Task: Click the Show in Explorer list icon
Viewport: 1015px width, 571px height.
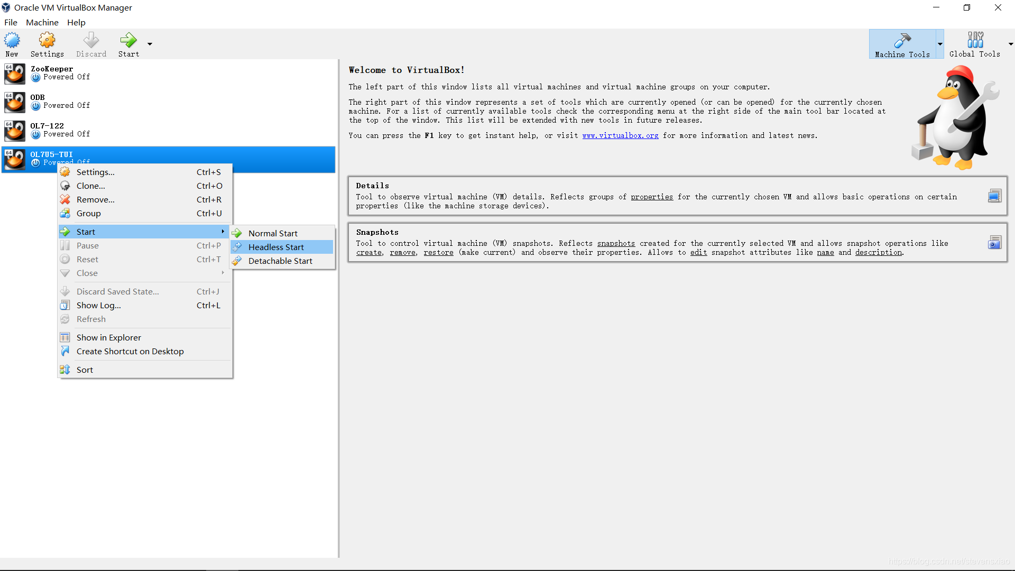Action: (x=65, y=337)
